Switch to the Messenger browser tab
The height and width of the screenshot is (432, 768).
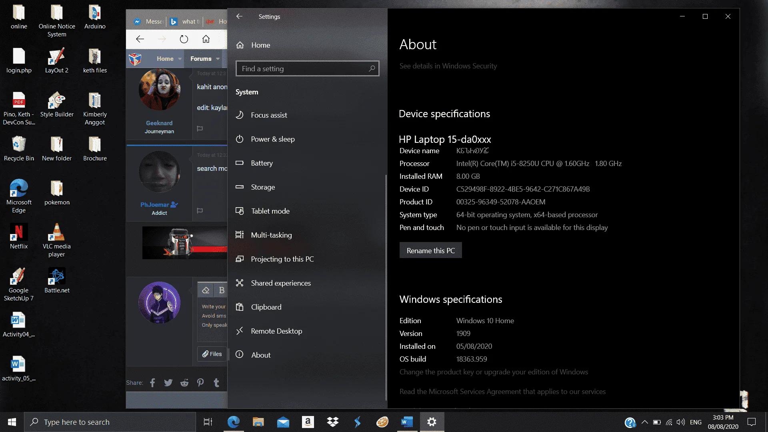(148, 22)
